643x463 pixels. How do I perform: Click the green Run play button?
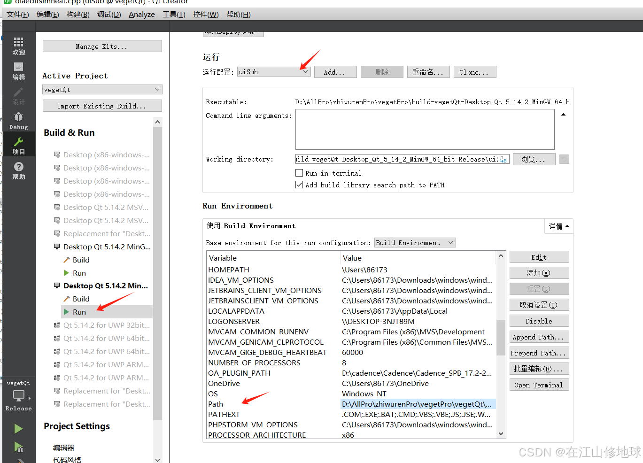(18, 428)
